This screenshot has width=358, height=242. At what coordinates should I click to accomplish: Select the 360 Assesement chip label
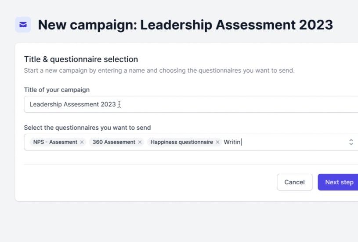(x=114, y=142)
